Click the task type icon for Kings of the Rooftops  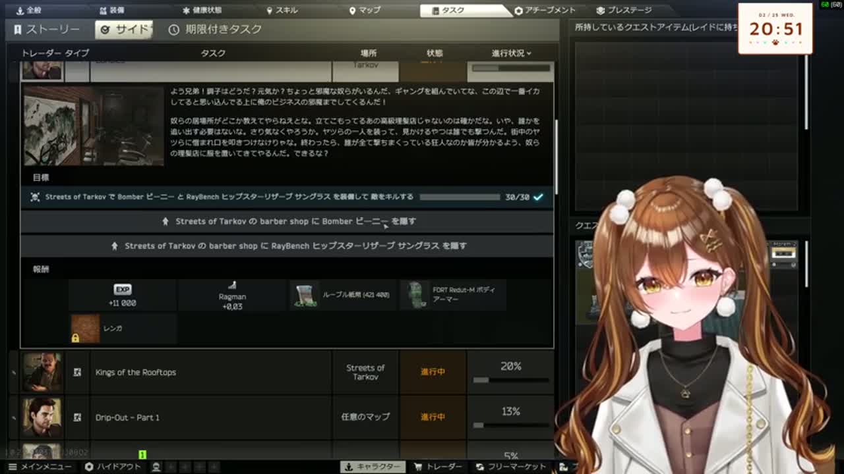point(77,373)
